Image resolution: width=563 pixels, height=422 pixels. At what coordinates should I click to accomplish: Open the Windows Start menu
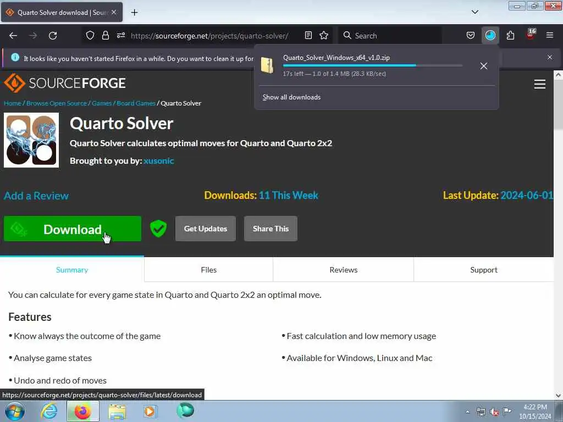coord(15,411)
